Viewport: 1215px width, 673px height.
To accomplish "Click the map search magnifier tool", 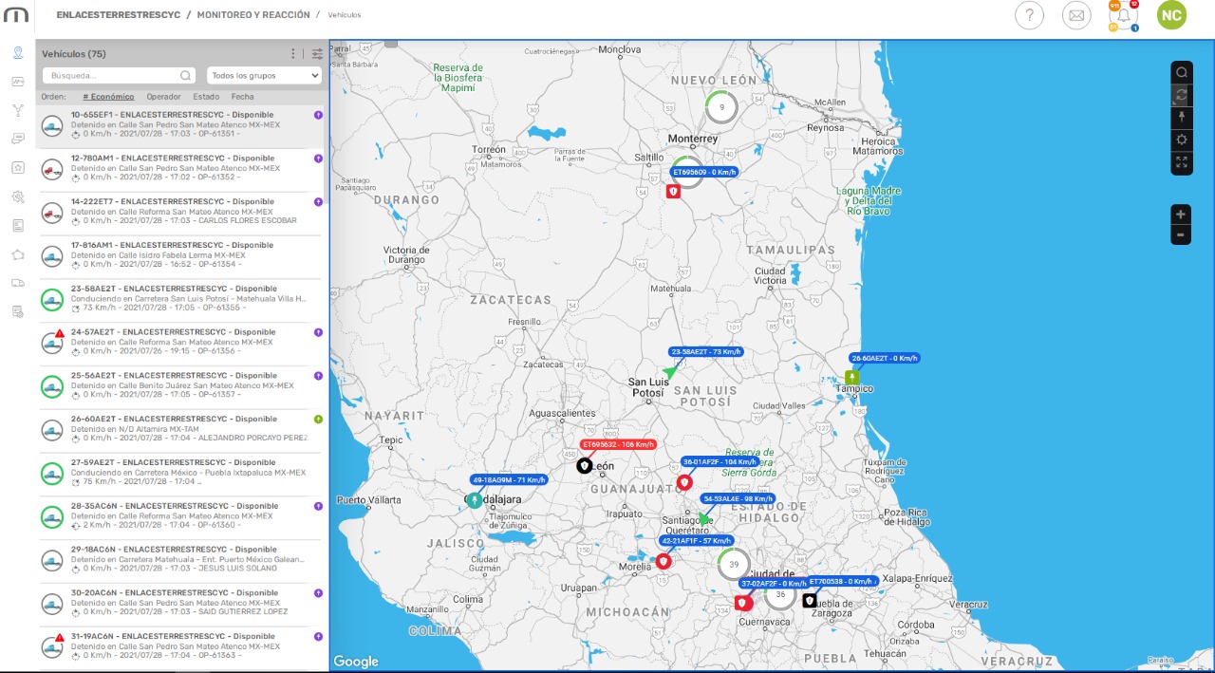I will pyautogui.click(x=1181, y=72).
